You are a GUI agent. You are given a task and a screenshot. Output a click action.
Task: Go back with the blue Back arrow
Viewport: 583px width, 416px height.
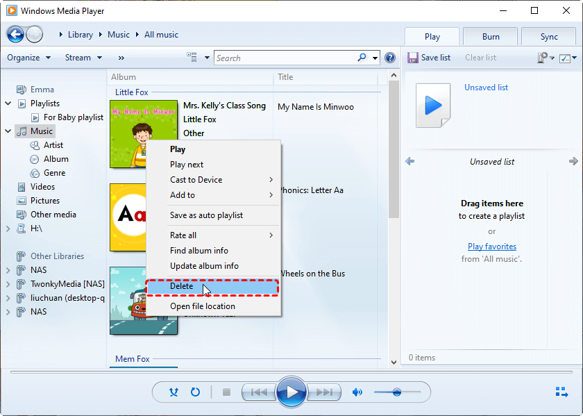coord(15,35)
